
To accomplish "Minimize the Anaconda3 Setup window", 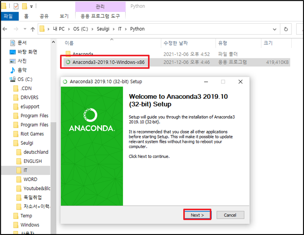I will 206,82.
